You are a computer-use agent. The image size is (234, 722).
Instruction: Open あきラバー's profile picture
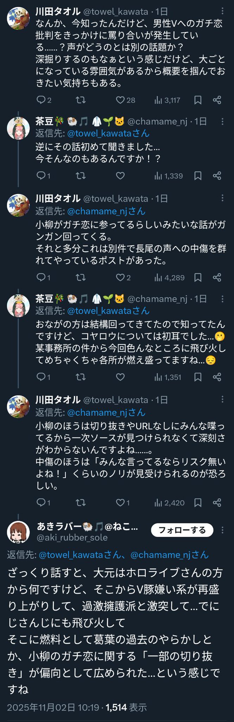tap(18, 532)
